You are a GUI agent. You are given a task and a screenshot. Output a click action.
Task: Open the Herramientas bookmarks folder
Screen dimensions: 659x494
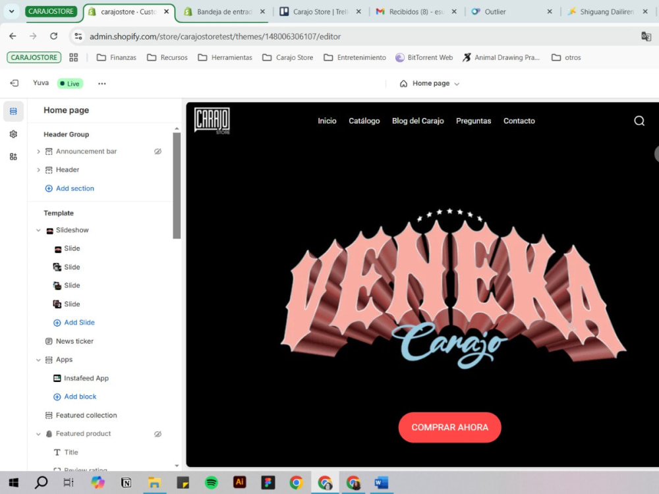click(225, 57)
